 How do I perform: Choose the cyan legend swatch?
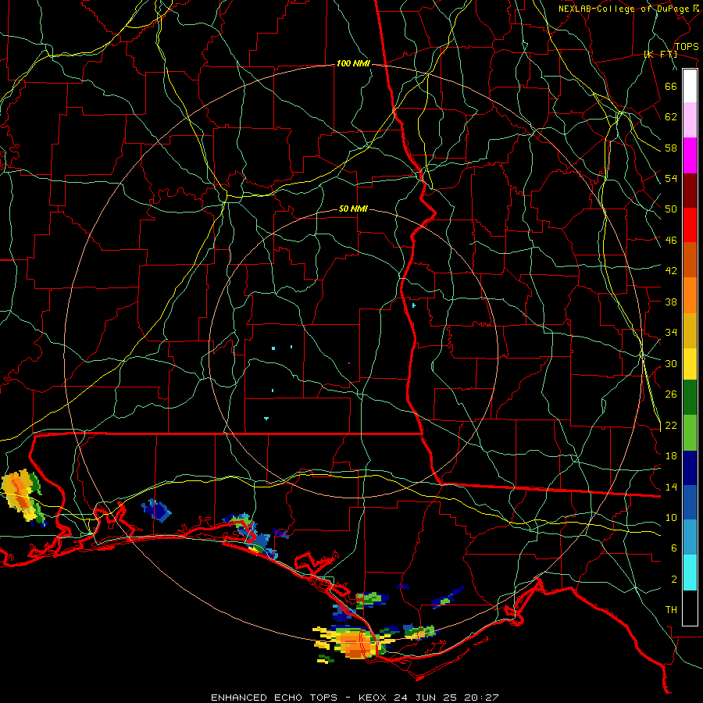[690, 573]
